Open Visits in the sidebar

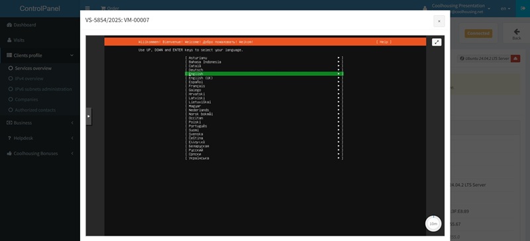pos(40,40)
